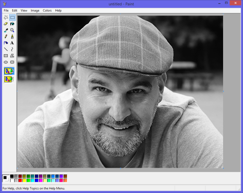Select the dark purple swatch

click(x=41, y=176)
